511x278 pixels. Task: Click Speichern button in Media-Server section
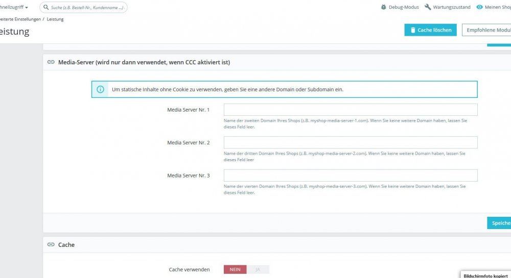point(499,223)
